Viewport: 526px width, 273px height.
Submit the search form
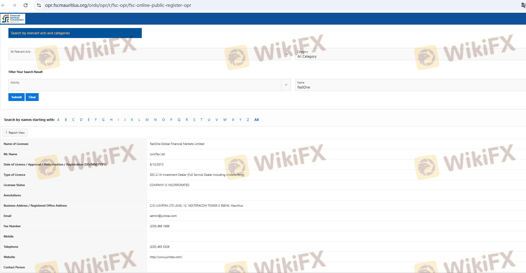(x=17, y=97)
